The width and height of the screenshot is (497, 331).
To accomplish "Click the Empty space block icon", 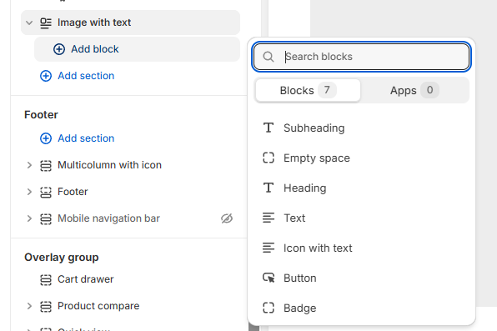I will pyautogui.click(x=269, y=158).
